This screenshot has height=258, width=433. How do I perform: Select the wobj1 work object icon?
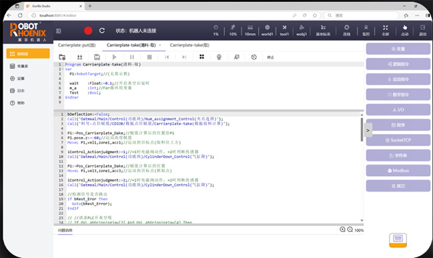click(x=302, y=31)
